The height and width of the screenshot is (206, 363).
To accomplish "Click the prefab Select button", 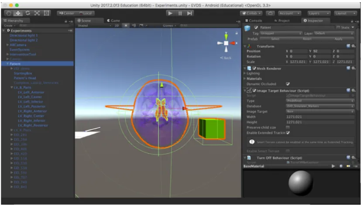I will [275, 39].
